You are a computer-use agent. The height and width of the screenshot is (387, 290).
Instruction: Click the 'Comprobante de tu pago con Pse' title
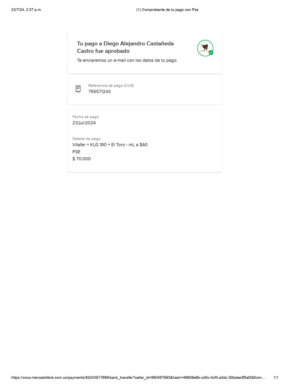(167, 9)
